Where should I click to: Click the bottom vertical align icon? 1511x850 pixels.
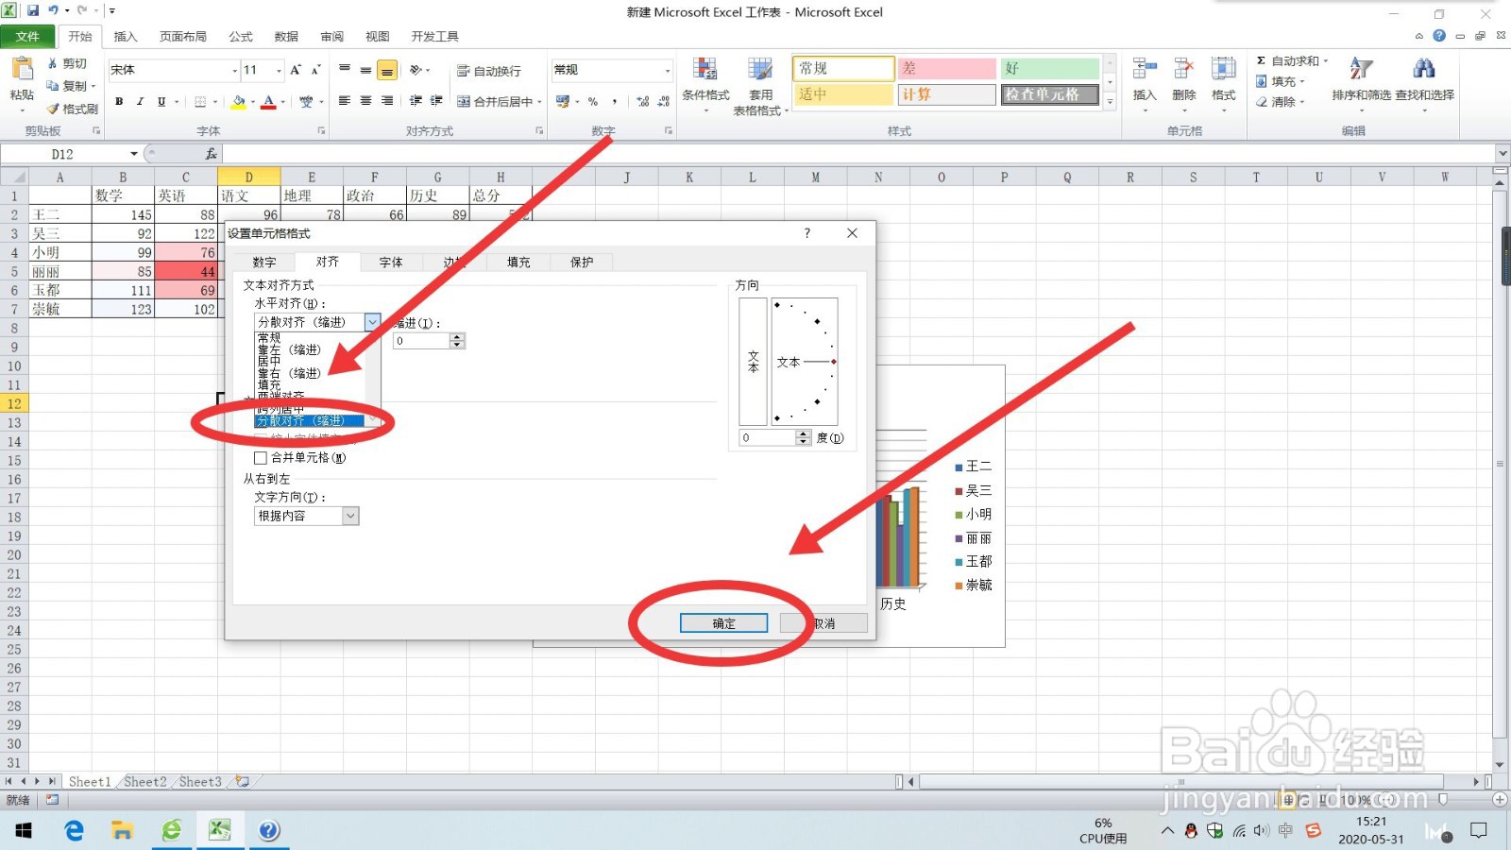(387, 70)
